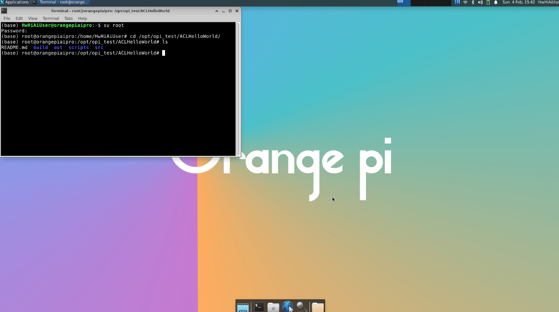This screenshot has height=312, width=559.
Task: Open the File menu in Terminal
Action: click(7, 18)
